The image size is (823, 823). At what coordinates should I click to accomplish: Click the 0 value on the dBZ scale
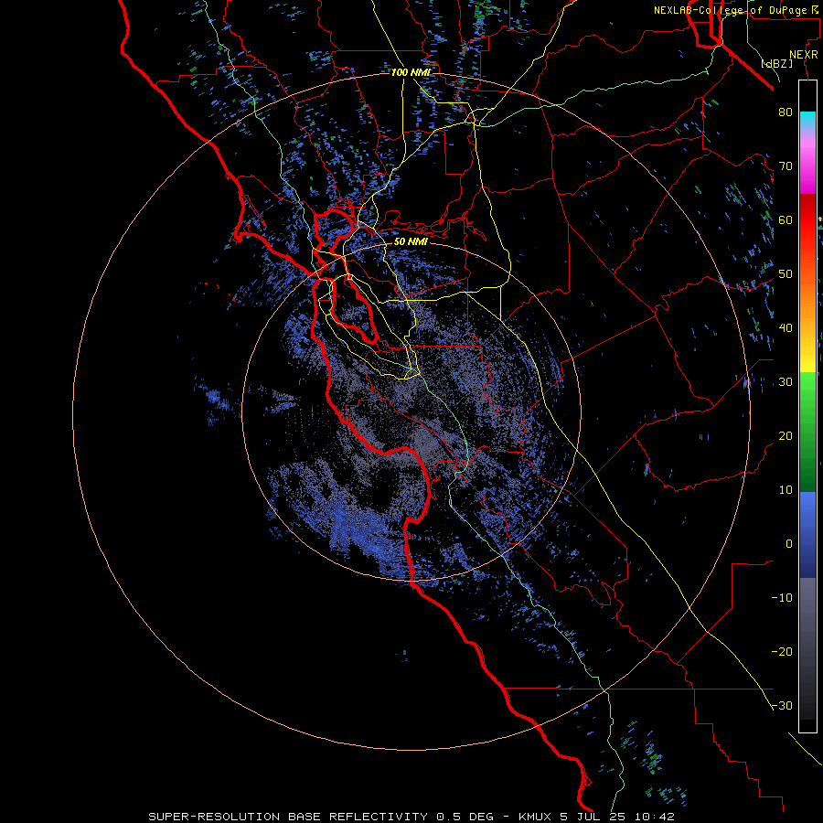tap(789, 544)
